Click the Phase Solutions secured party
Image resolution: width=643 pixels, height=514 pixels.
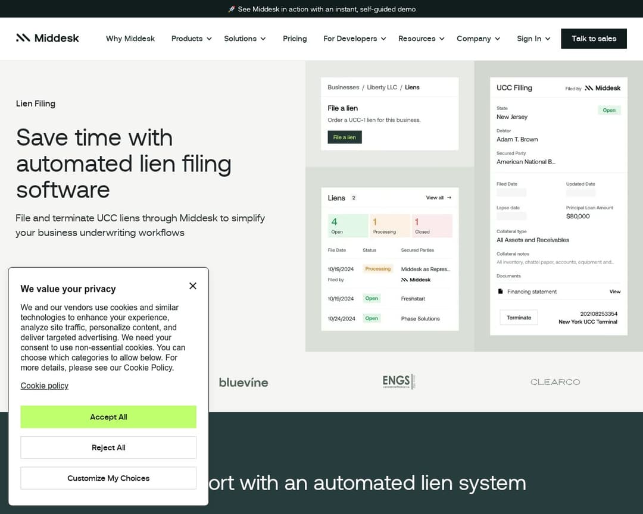[x=420, y=318]
